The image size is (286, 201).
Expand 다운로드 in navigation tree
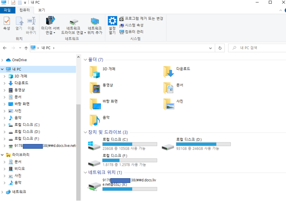click(x=5, y=83)
